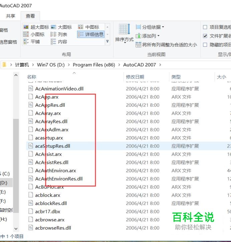231x242 pixels.
Task: Click the AcAppRes.dll file icon
Action: tap(31, 105)
